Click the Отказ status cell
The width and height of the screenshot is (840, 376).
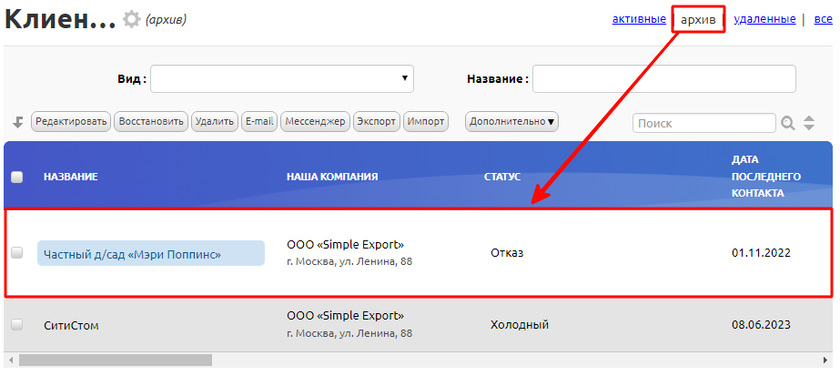[507, 253]
